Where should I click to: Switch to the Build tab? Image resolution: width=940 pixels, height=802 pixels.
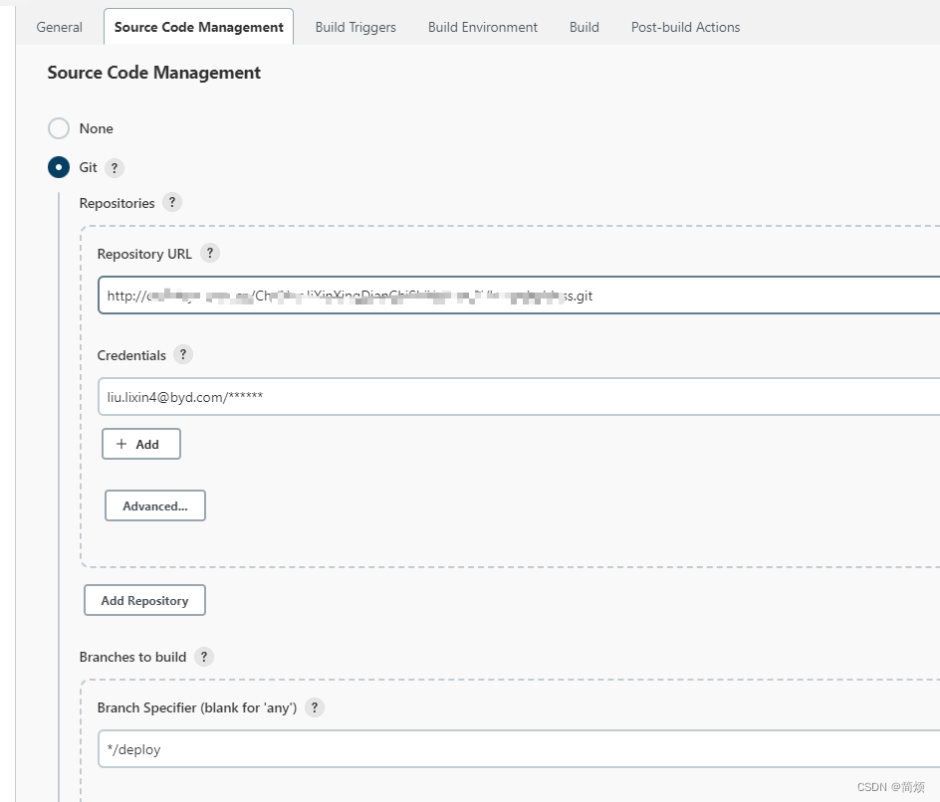585,27
